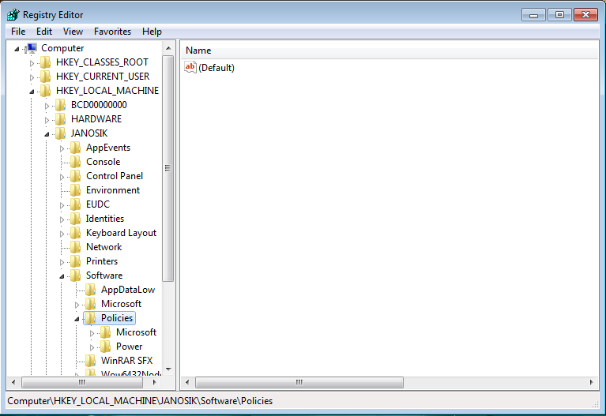Screen dimensions: 606x416
Task: Click the JANOSIK folder icon
Action: (x=61, y=133)
